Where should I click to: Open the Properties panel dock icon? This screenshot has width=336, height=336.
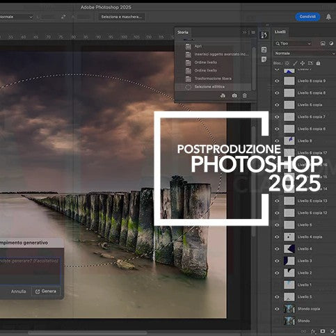(264, 49)
